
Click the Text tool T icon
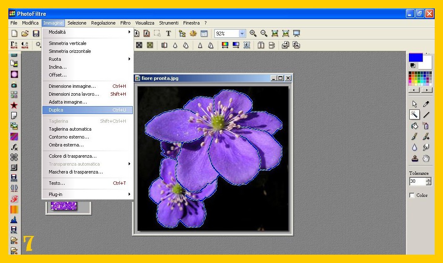coord(169,34)
